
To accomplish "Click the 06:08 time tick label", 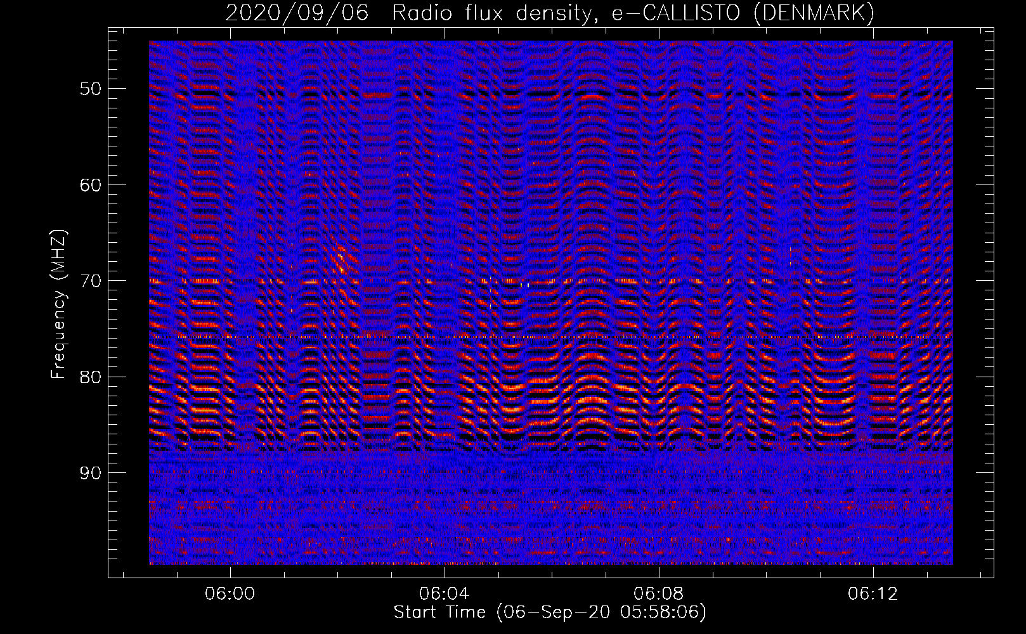I will pyautogui.click(x=659, y=593).
